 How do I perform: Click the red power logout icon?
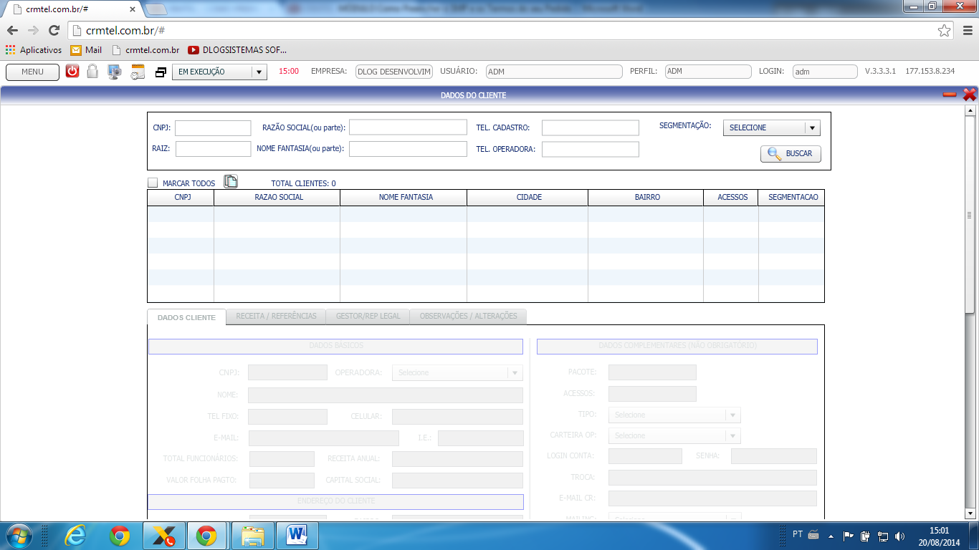click(72, 71)
